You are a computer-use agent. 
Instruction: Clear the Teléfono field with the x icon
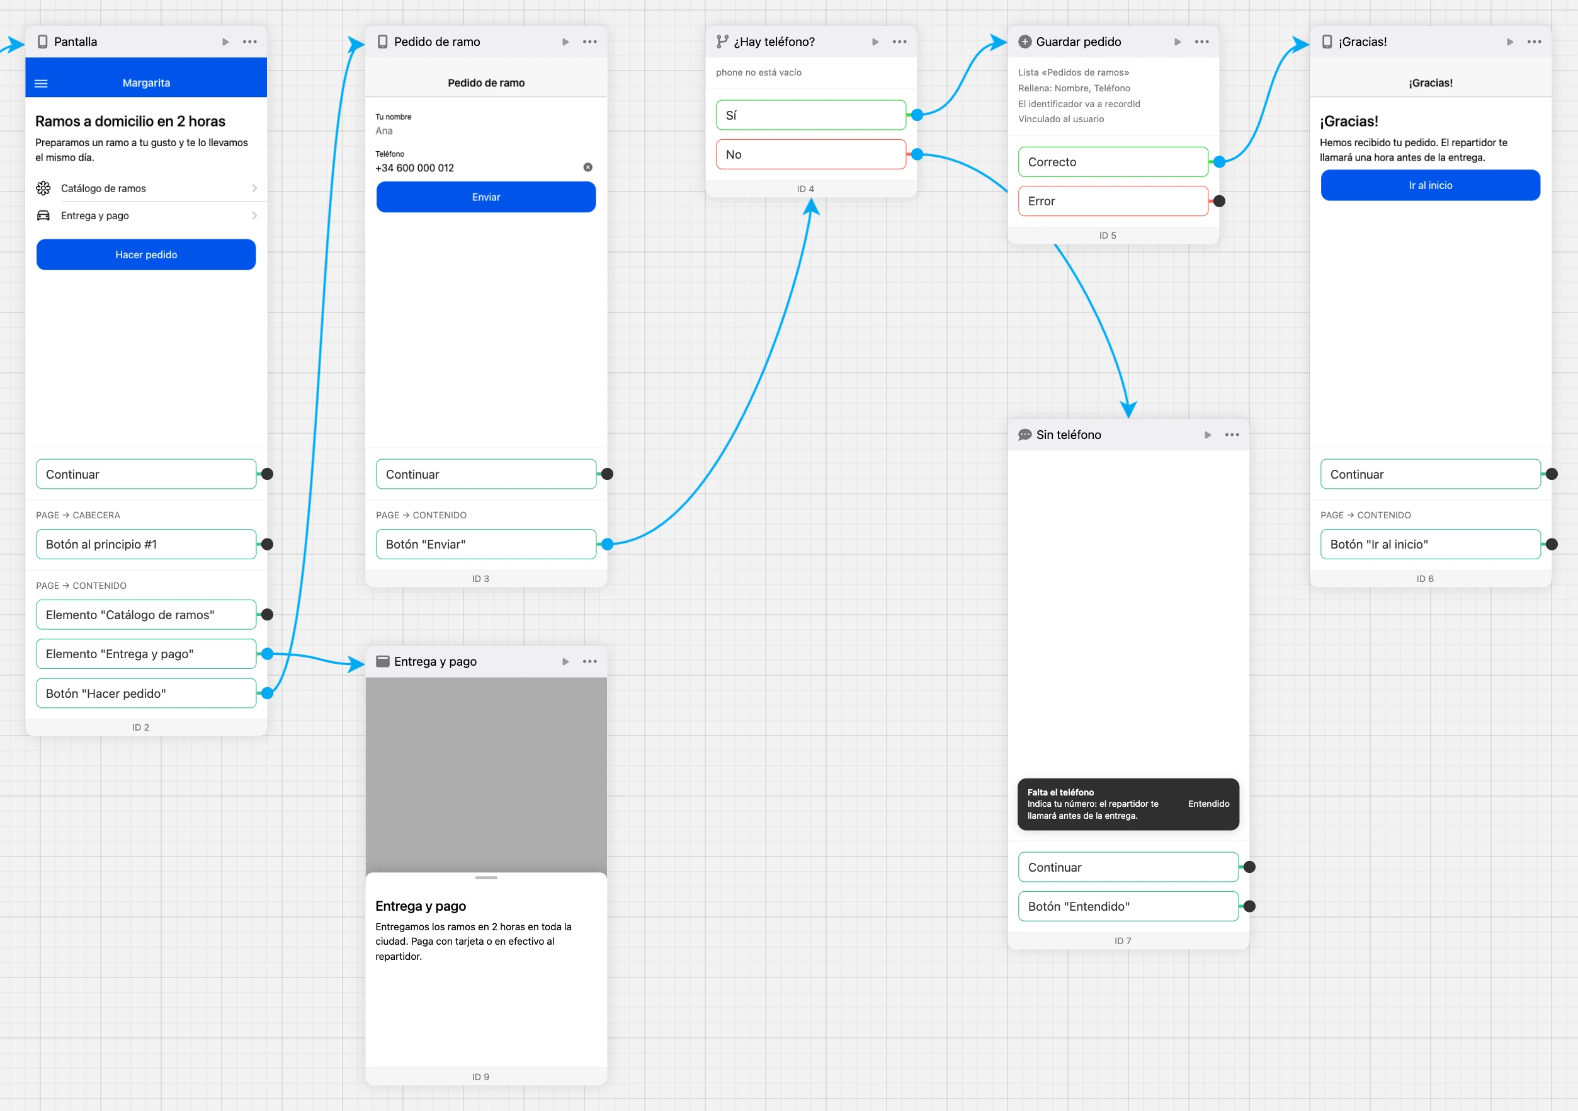tap(588, 168)
